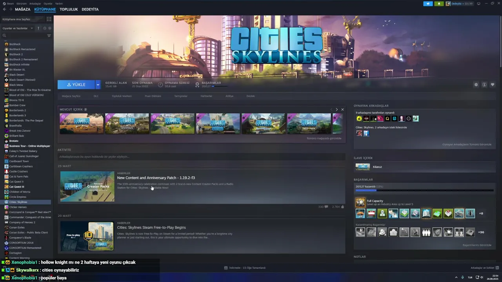This screenshot has height=282, width=502.
Task: Open the announcements megaphone button
Action: coord(428,4)
